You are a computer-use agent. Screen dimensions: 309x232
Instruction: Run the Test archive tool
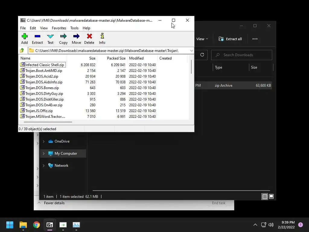click(x=50, y=36)
